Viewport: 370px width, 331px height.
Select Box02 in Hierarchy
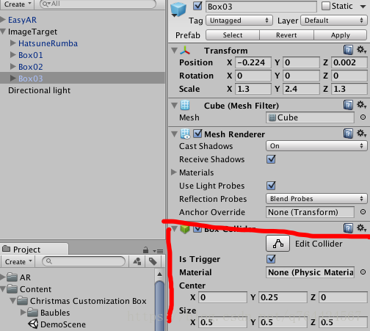[31, 67]
